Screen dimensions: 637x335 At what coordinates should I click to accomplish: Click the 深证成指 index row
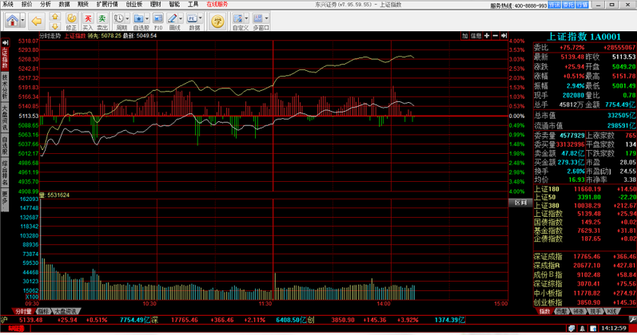585,257
